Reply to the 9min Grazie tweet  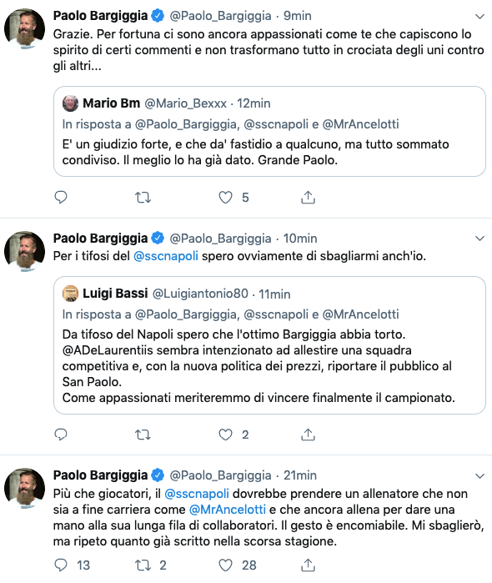61,197
